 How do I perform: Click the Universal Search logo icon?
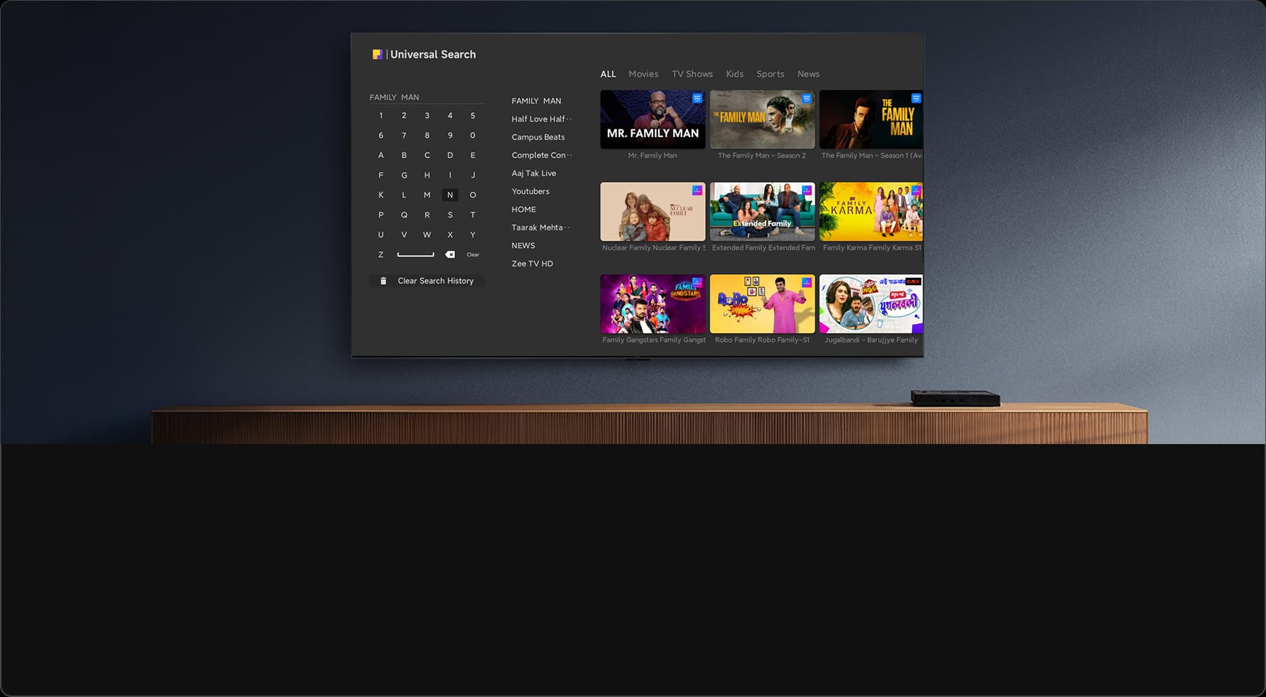377,55
